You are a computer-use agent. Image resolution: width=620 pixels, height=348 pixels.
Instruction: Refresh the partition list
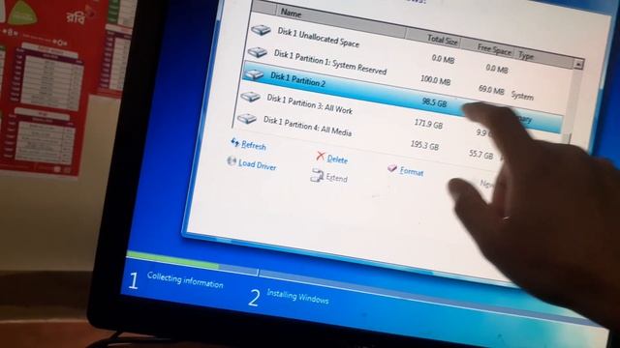[254, 146]
